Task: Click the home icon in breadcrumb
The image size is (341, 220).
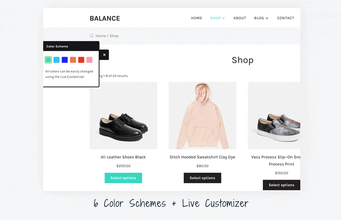Action: 92,36
